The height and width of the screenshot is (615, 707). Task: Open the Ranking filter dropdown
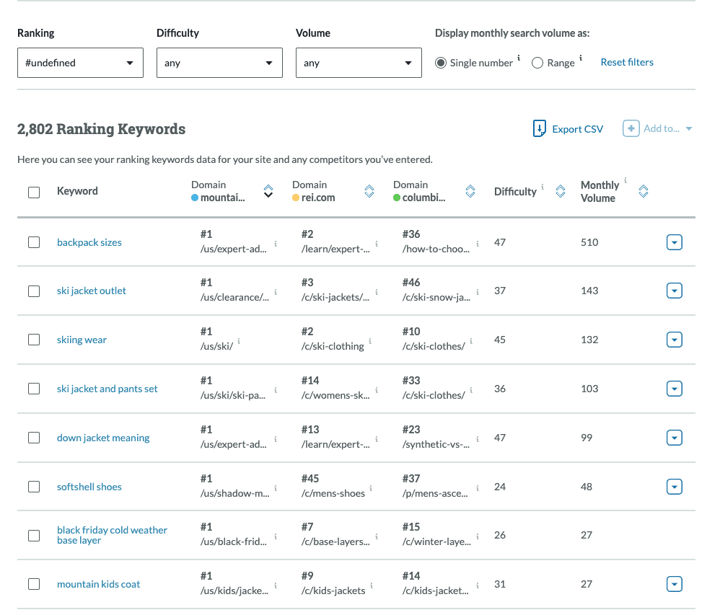(x=80, y=63)
